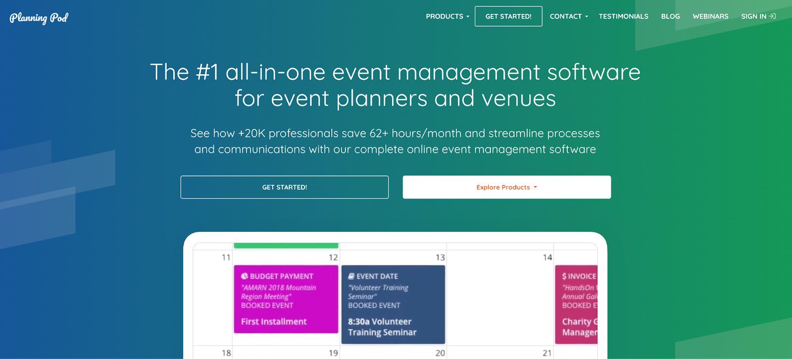Click the book icon next to EVENT DATE
Viewport: 792px width, 359px height.
[351, 276]
